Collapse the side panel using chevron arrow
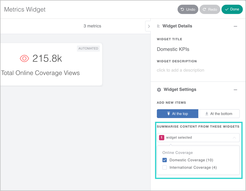 point(149,26)
